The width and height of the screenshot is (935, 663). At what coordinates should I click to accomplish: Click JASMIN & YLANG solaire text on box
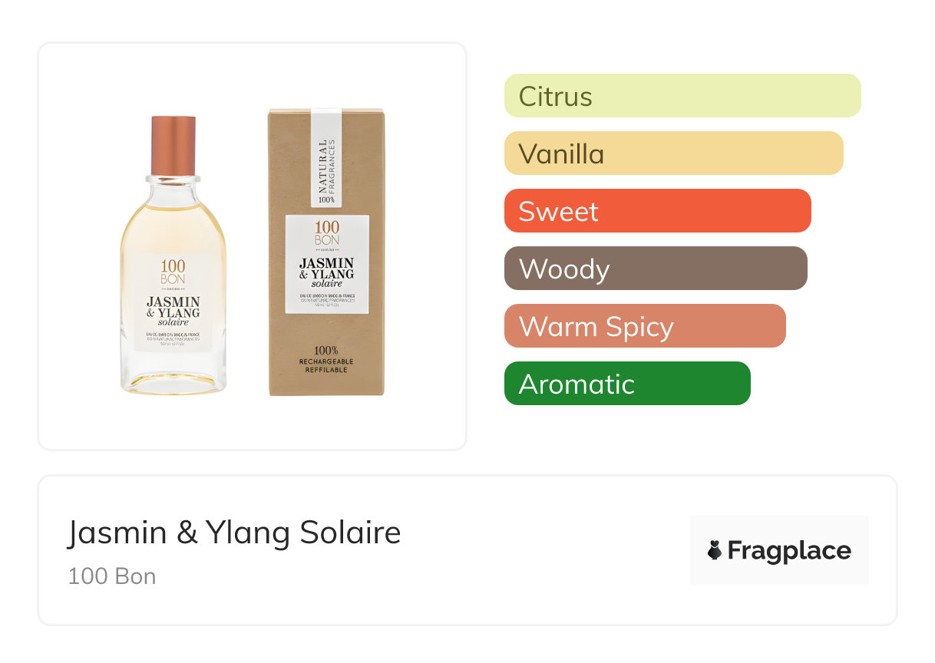(327, 273)
